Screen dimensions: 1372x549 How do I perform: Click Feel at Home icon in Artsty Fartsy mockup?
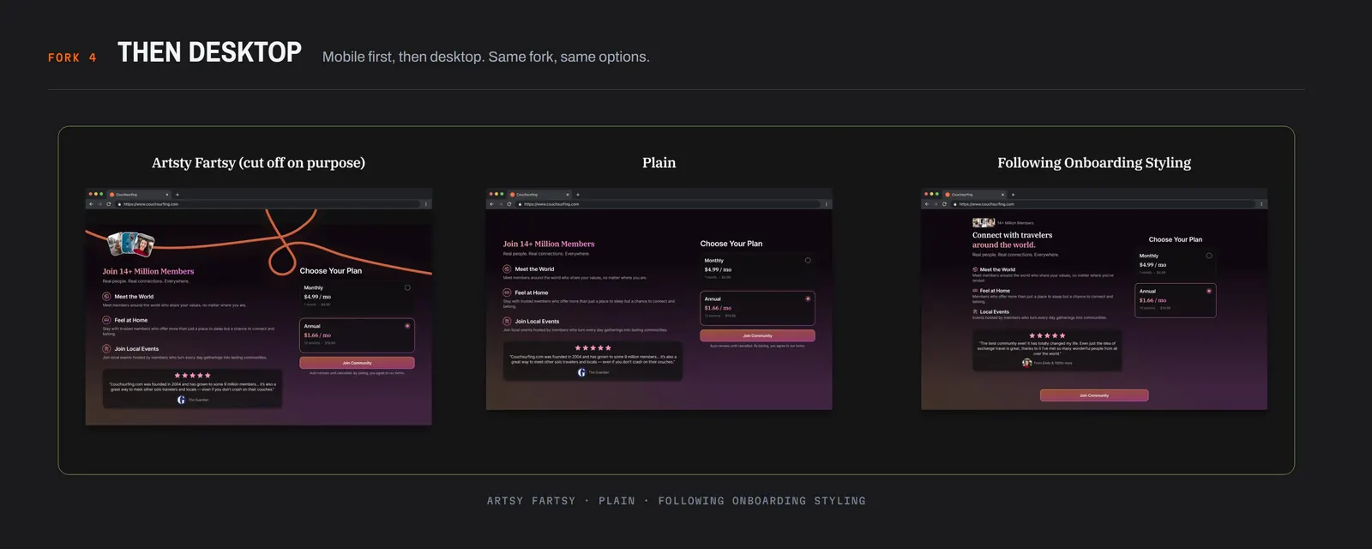click(x=106, y=320)
